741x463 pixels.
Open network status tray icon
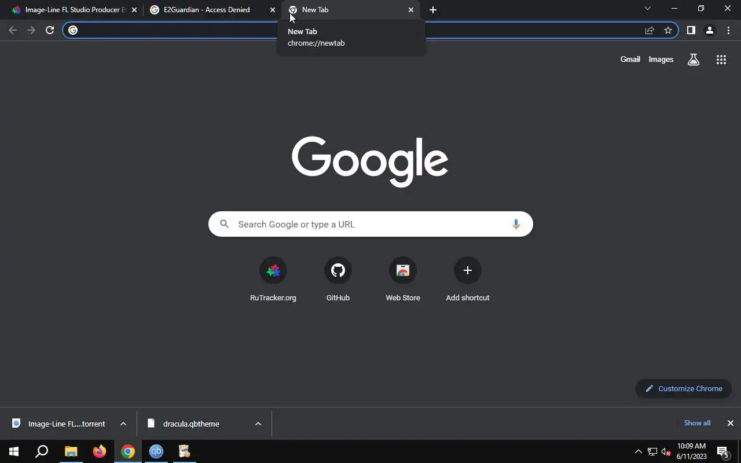click(652, 451)
